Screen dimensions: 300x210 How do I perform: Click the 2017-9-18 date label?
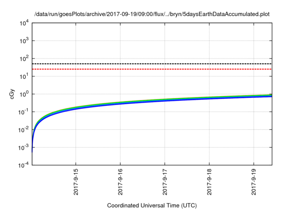(210, 182)
